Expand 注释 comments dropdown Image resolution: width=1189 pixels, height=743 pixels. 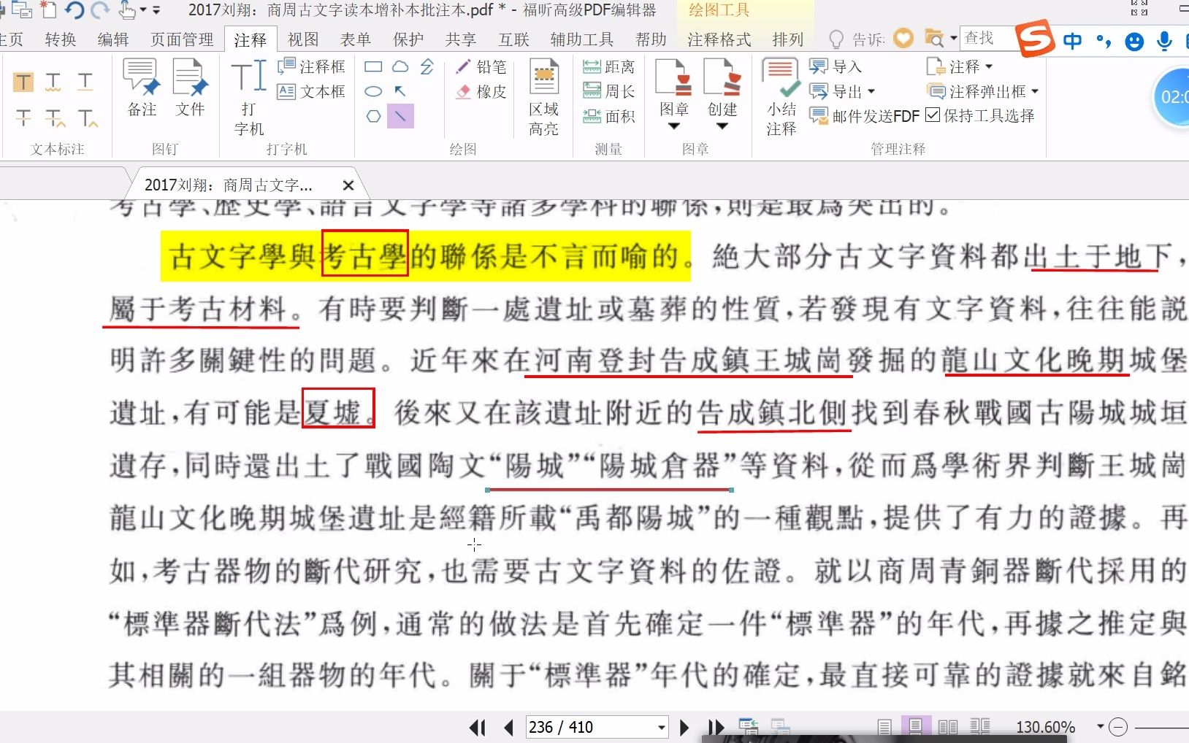(x=989, y=66)
